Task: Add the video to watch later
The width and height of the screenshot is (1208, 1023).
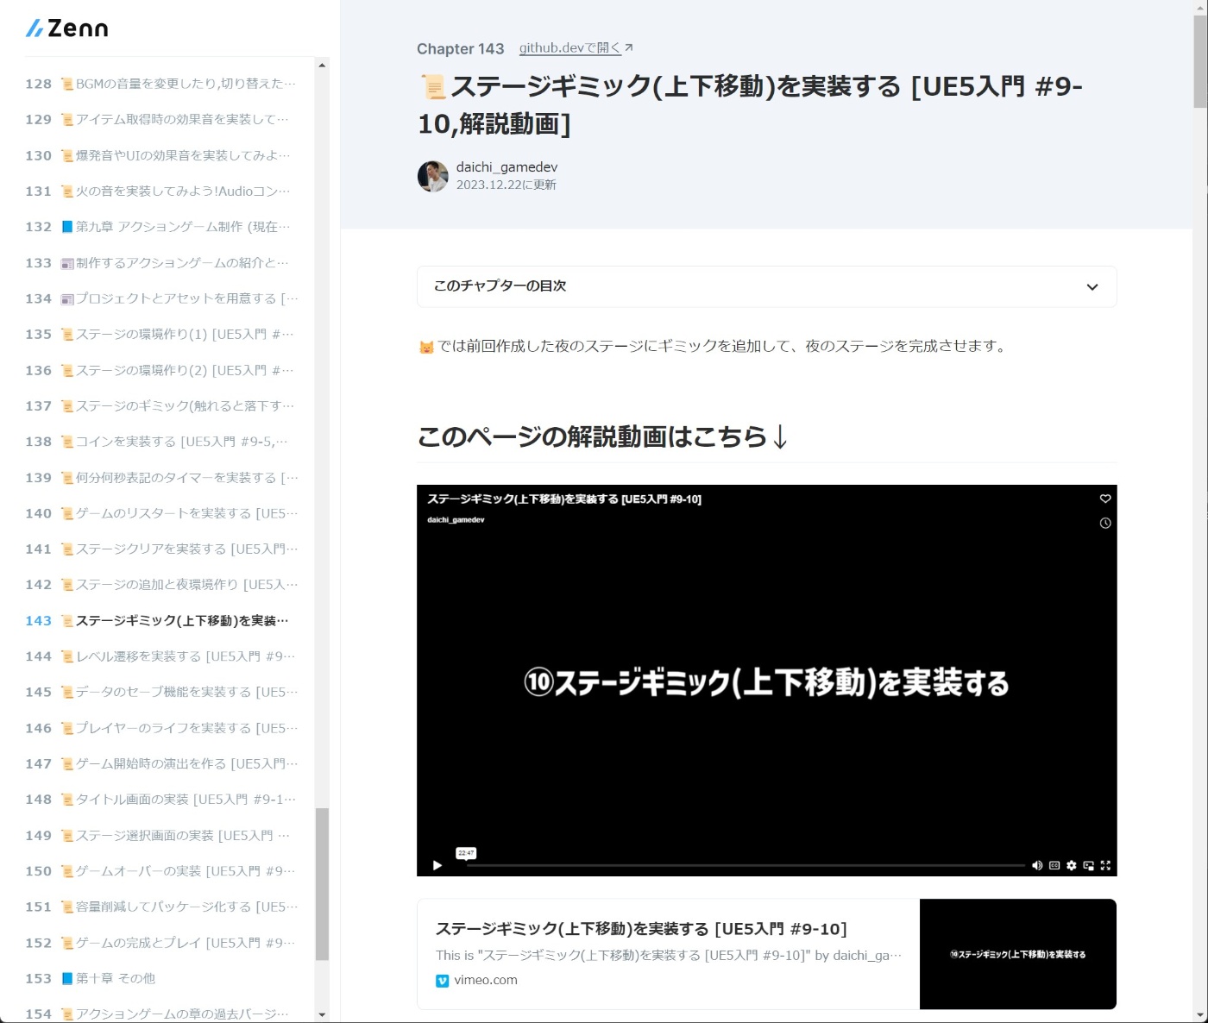Action: 1105,524
